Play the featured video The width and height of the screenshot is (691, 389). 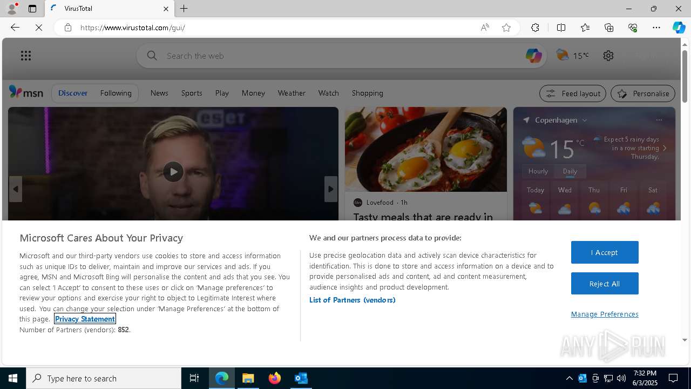tap(173, 172)
